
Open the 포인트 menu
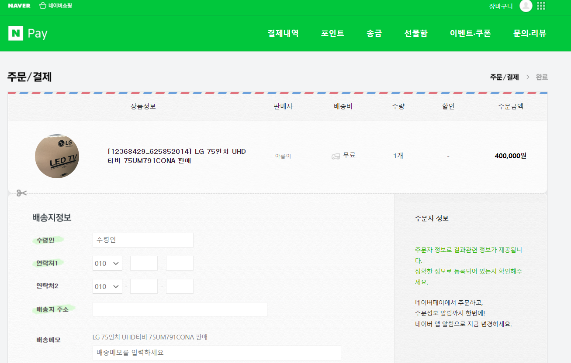point(332,33)
